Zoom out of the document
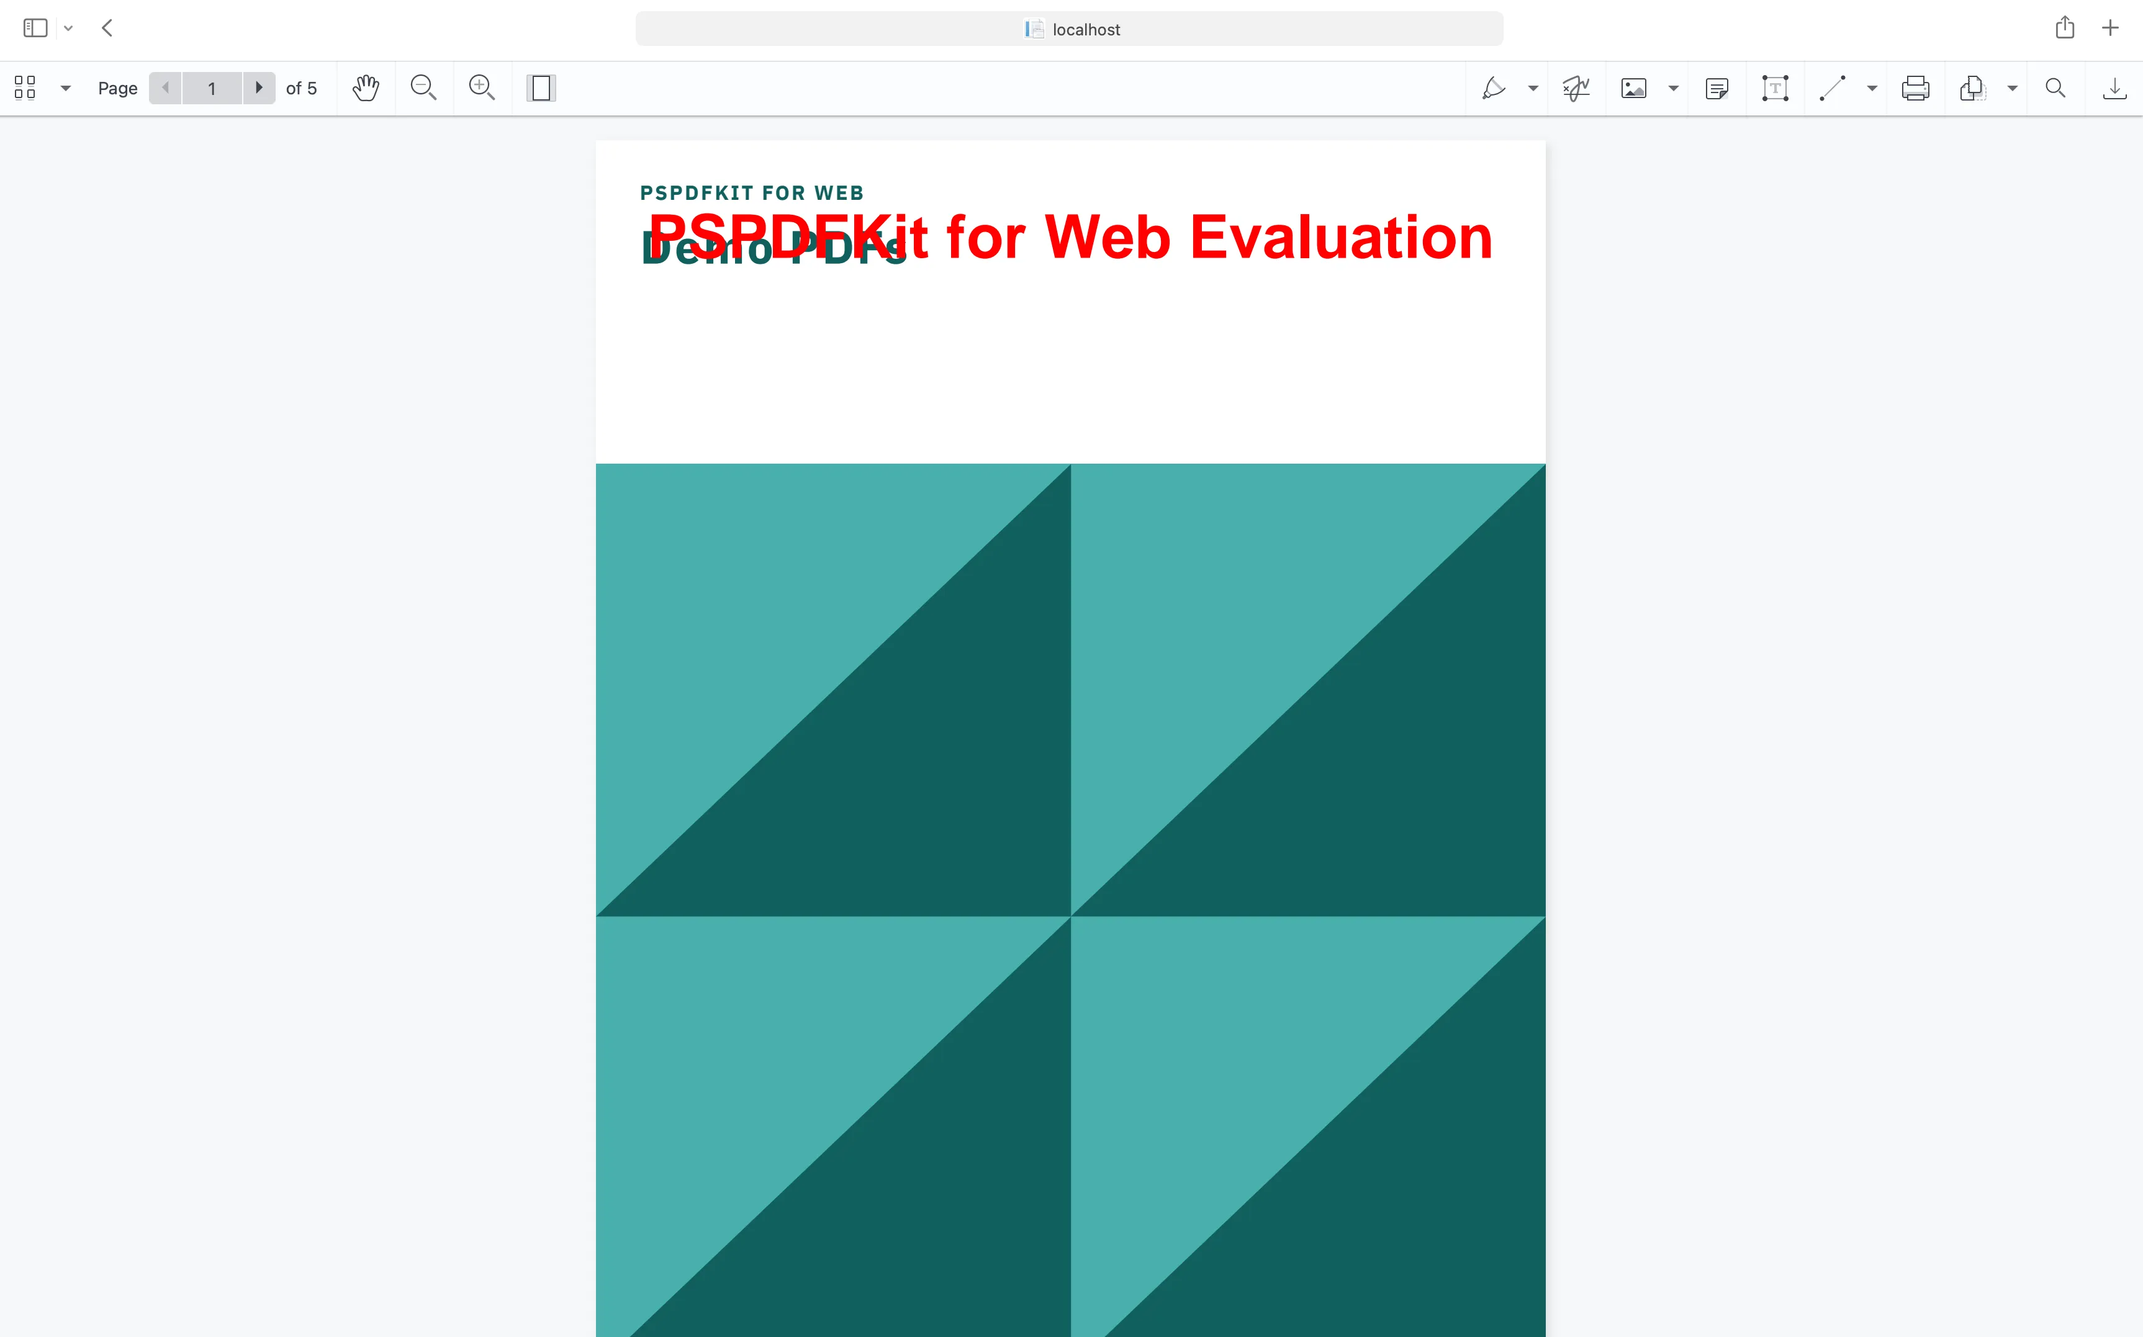Viewport: 2143px width, 1337px height. [423, 88]
